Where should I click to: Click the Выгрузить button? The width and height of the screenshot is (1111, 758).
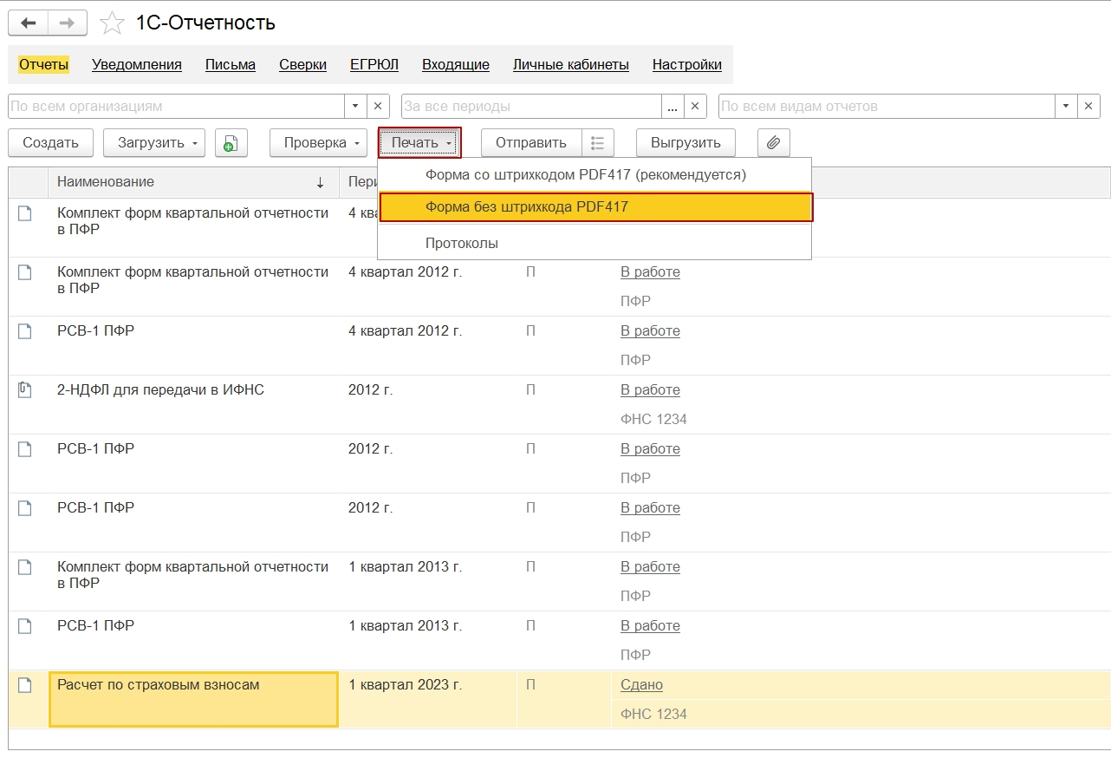point(685,143)
